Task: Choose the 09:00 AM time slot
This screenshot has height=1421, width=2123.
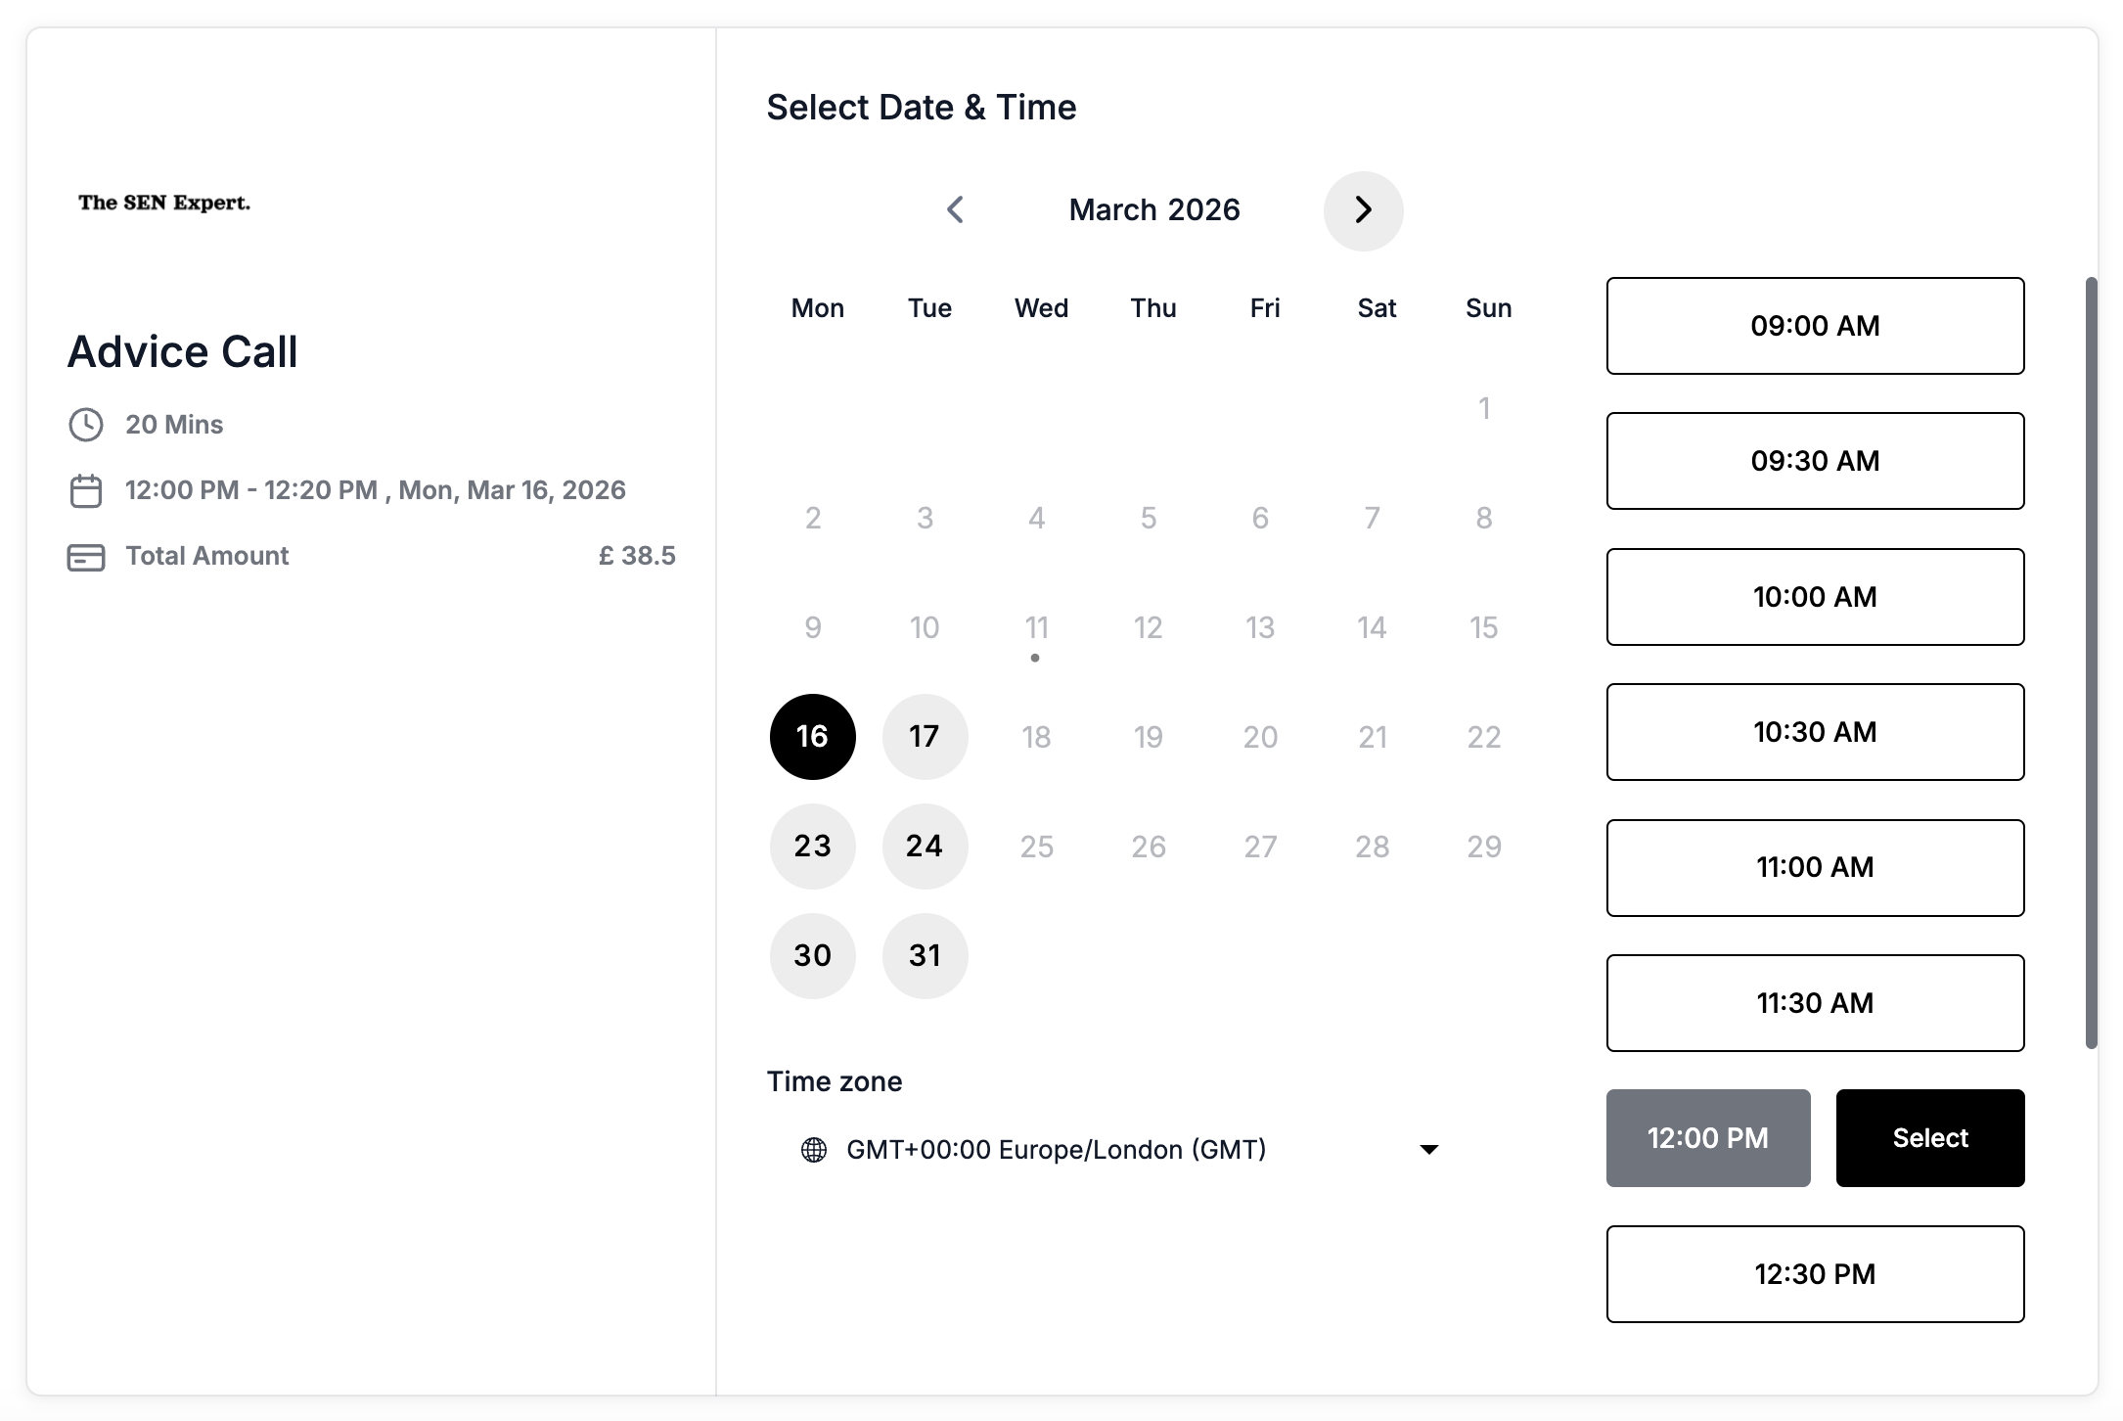Action: (x=1814, y=326)
